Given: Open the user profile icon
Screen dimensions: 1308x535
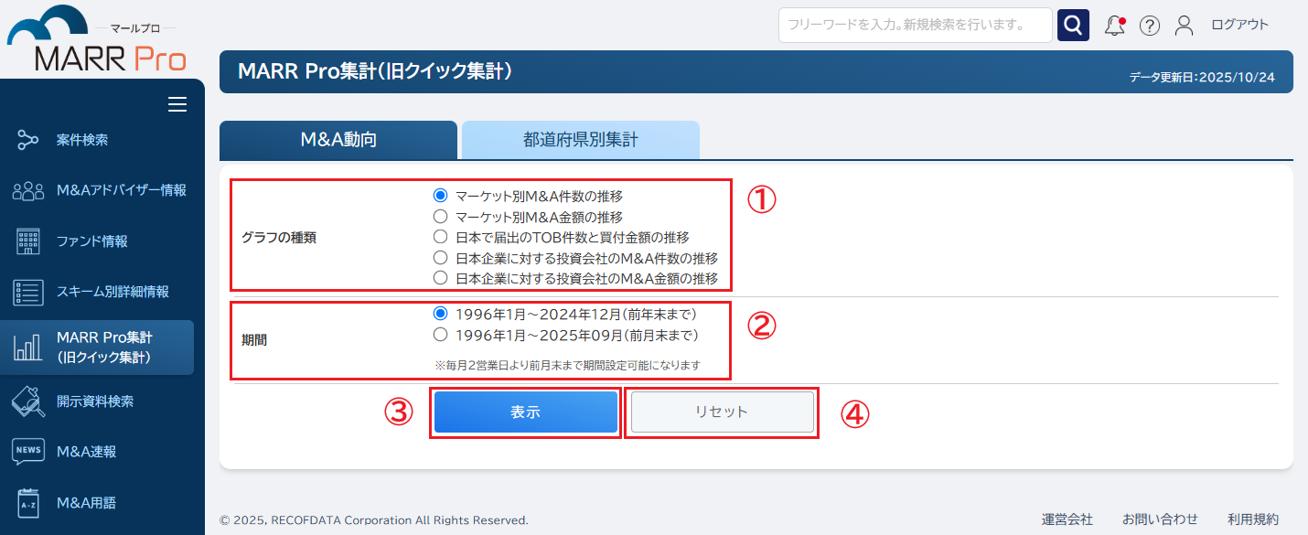Looking at the screenshot, I should 1184,26.
